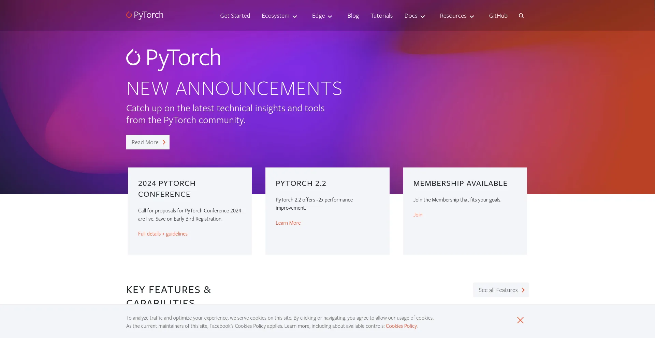Open Full details + guidelines link
The height and width of the screenshot is (338, 655).
tap(163, 234)
